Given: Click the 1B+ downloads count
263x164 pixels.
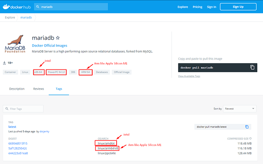Looking at the screenshot, I should pos(10,63).
